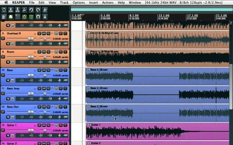Open the input selector on Room track
Screen dimensions: 233x145
[13, 62]
